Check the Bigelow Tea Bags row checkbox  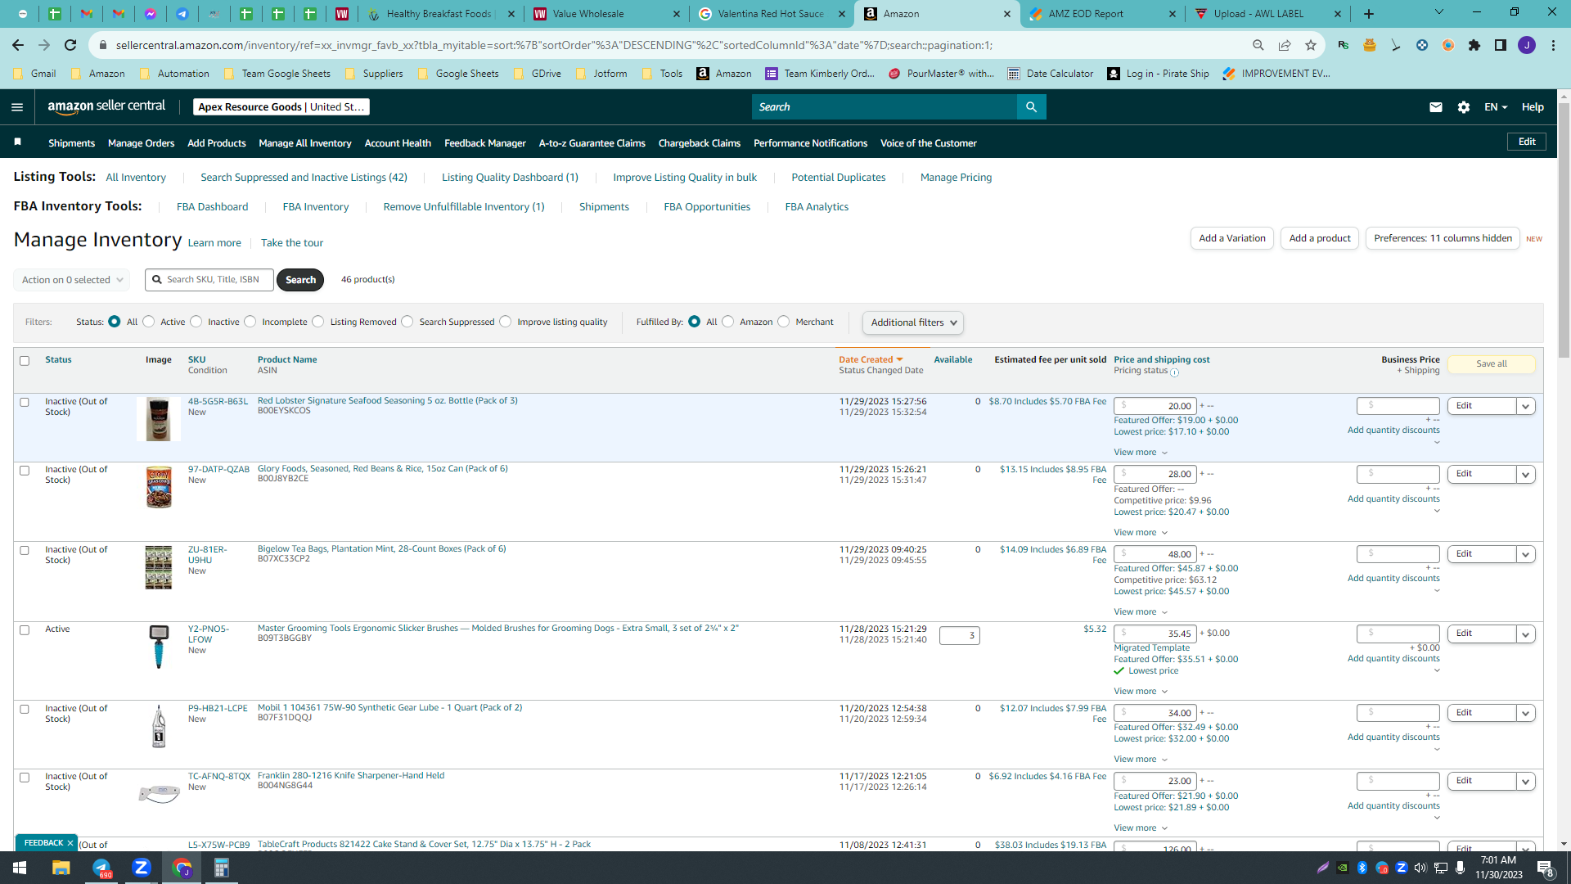pyautogui.click(x=25, y=550)
